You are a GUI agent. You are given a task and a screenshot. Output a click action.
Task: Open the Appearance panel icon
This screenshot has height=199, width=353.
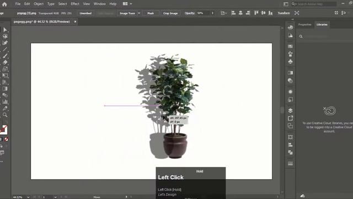(x=290, y=92)
